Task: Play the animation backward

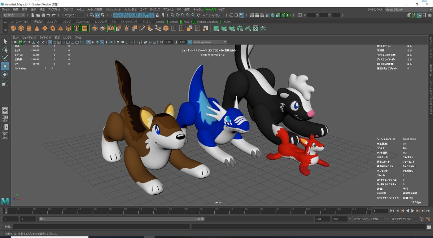Action: click(x=407, y=211)
